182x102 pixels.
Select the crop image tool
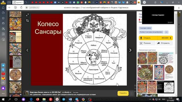[27, 21]
